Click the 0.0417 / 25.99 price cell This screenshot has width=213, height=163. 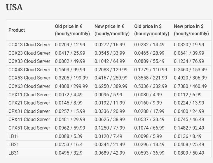coord(70,53)
